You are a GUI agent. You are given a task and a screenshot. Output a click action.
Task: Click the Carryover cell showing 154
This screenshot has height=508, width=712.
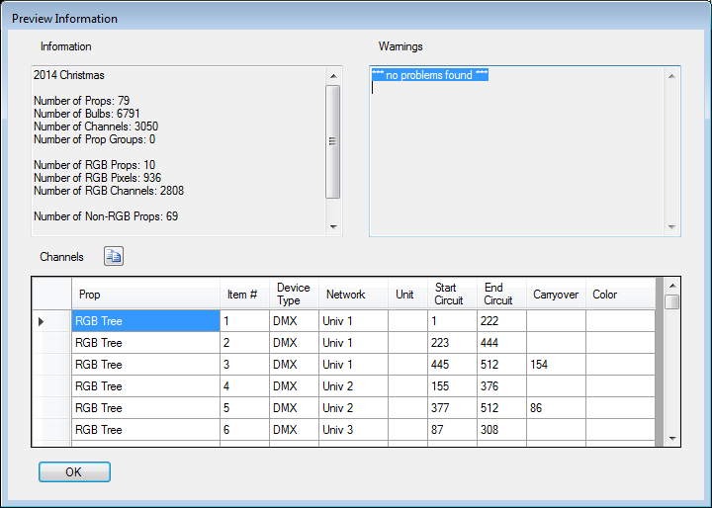555,365
